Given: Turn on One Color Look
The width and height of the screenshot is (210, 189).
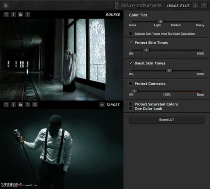Looking at the screenshot, I should 131,109.
